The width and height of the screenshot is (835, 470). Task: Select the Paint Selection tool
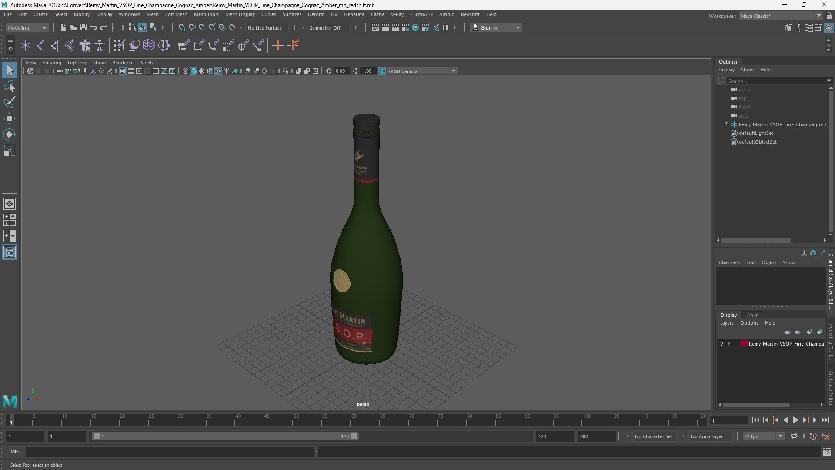[10, 102]
